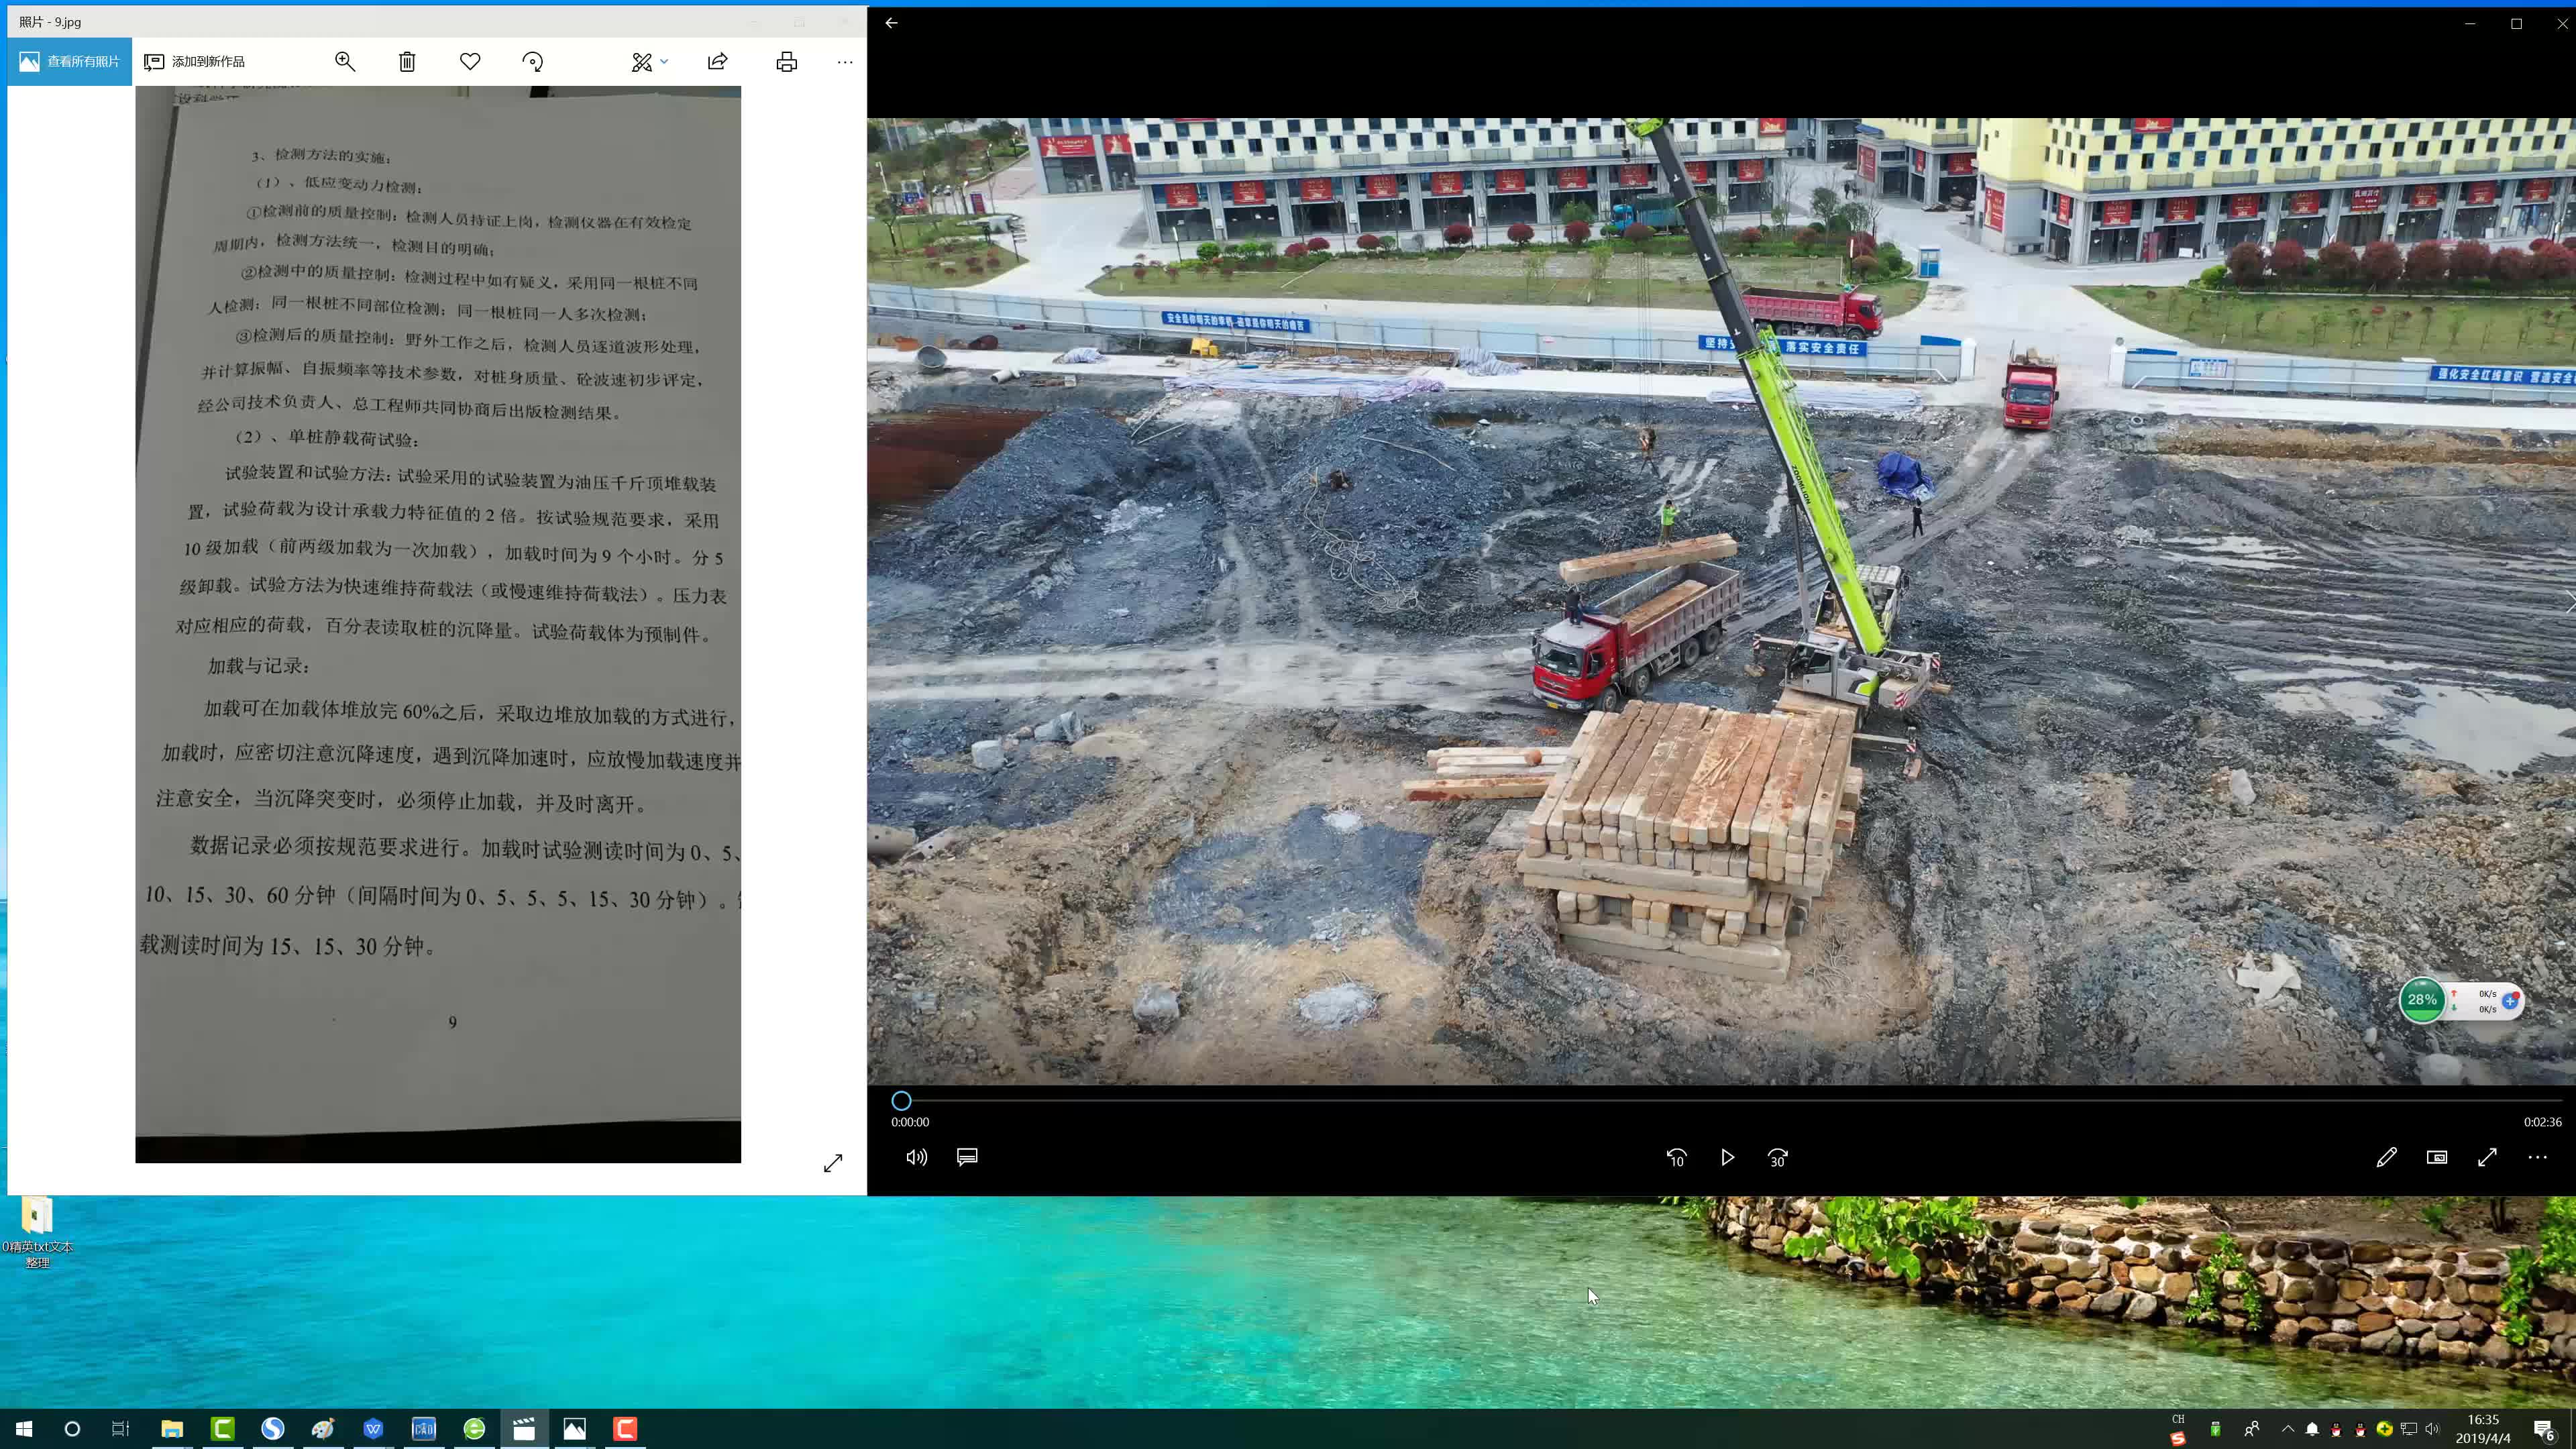Click the Sogou input method tray icon

click(x=2178, y=1438)
